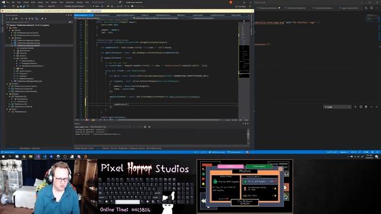Open the Build menu
Viewport: 381px width, 214px height.
point(33,2)
